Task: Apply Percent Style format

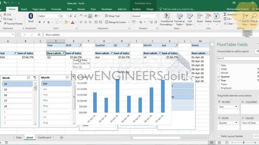Action: pyautogui.click(x=141, y=22)
